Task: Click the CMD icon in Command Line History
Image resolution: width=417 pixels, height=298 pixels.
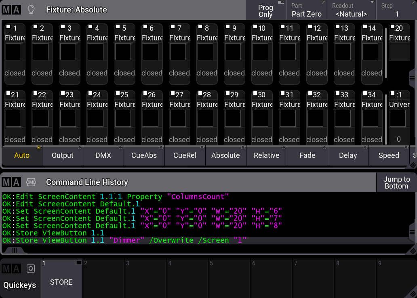Action: pos(31,182)
